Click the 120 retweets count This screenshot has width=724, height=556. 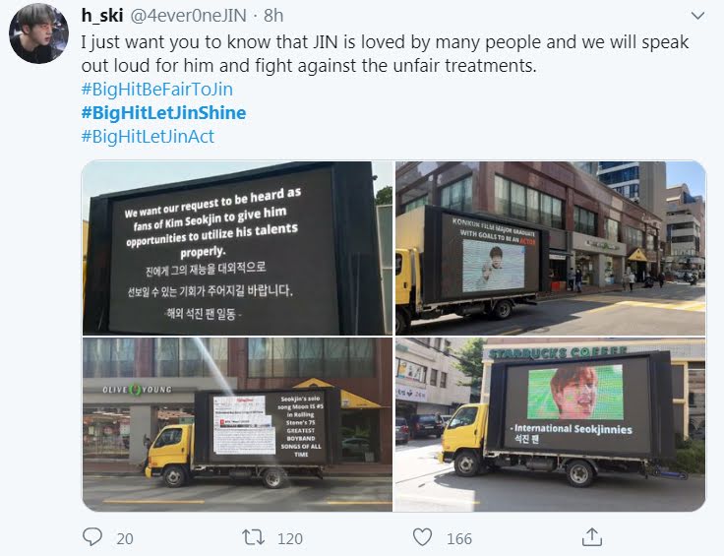pos(290,538)
